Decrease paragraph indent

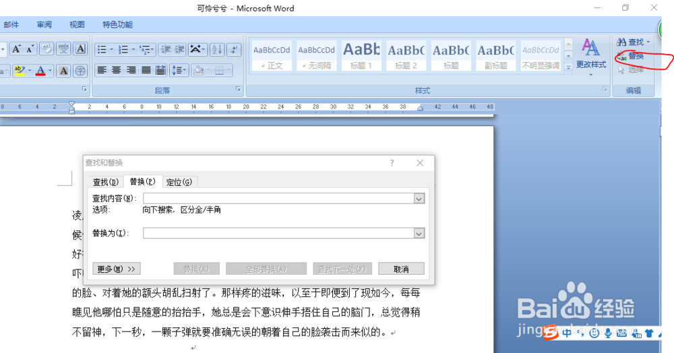(165, 50)
